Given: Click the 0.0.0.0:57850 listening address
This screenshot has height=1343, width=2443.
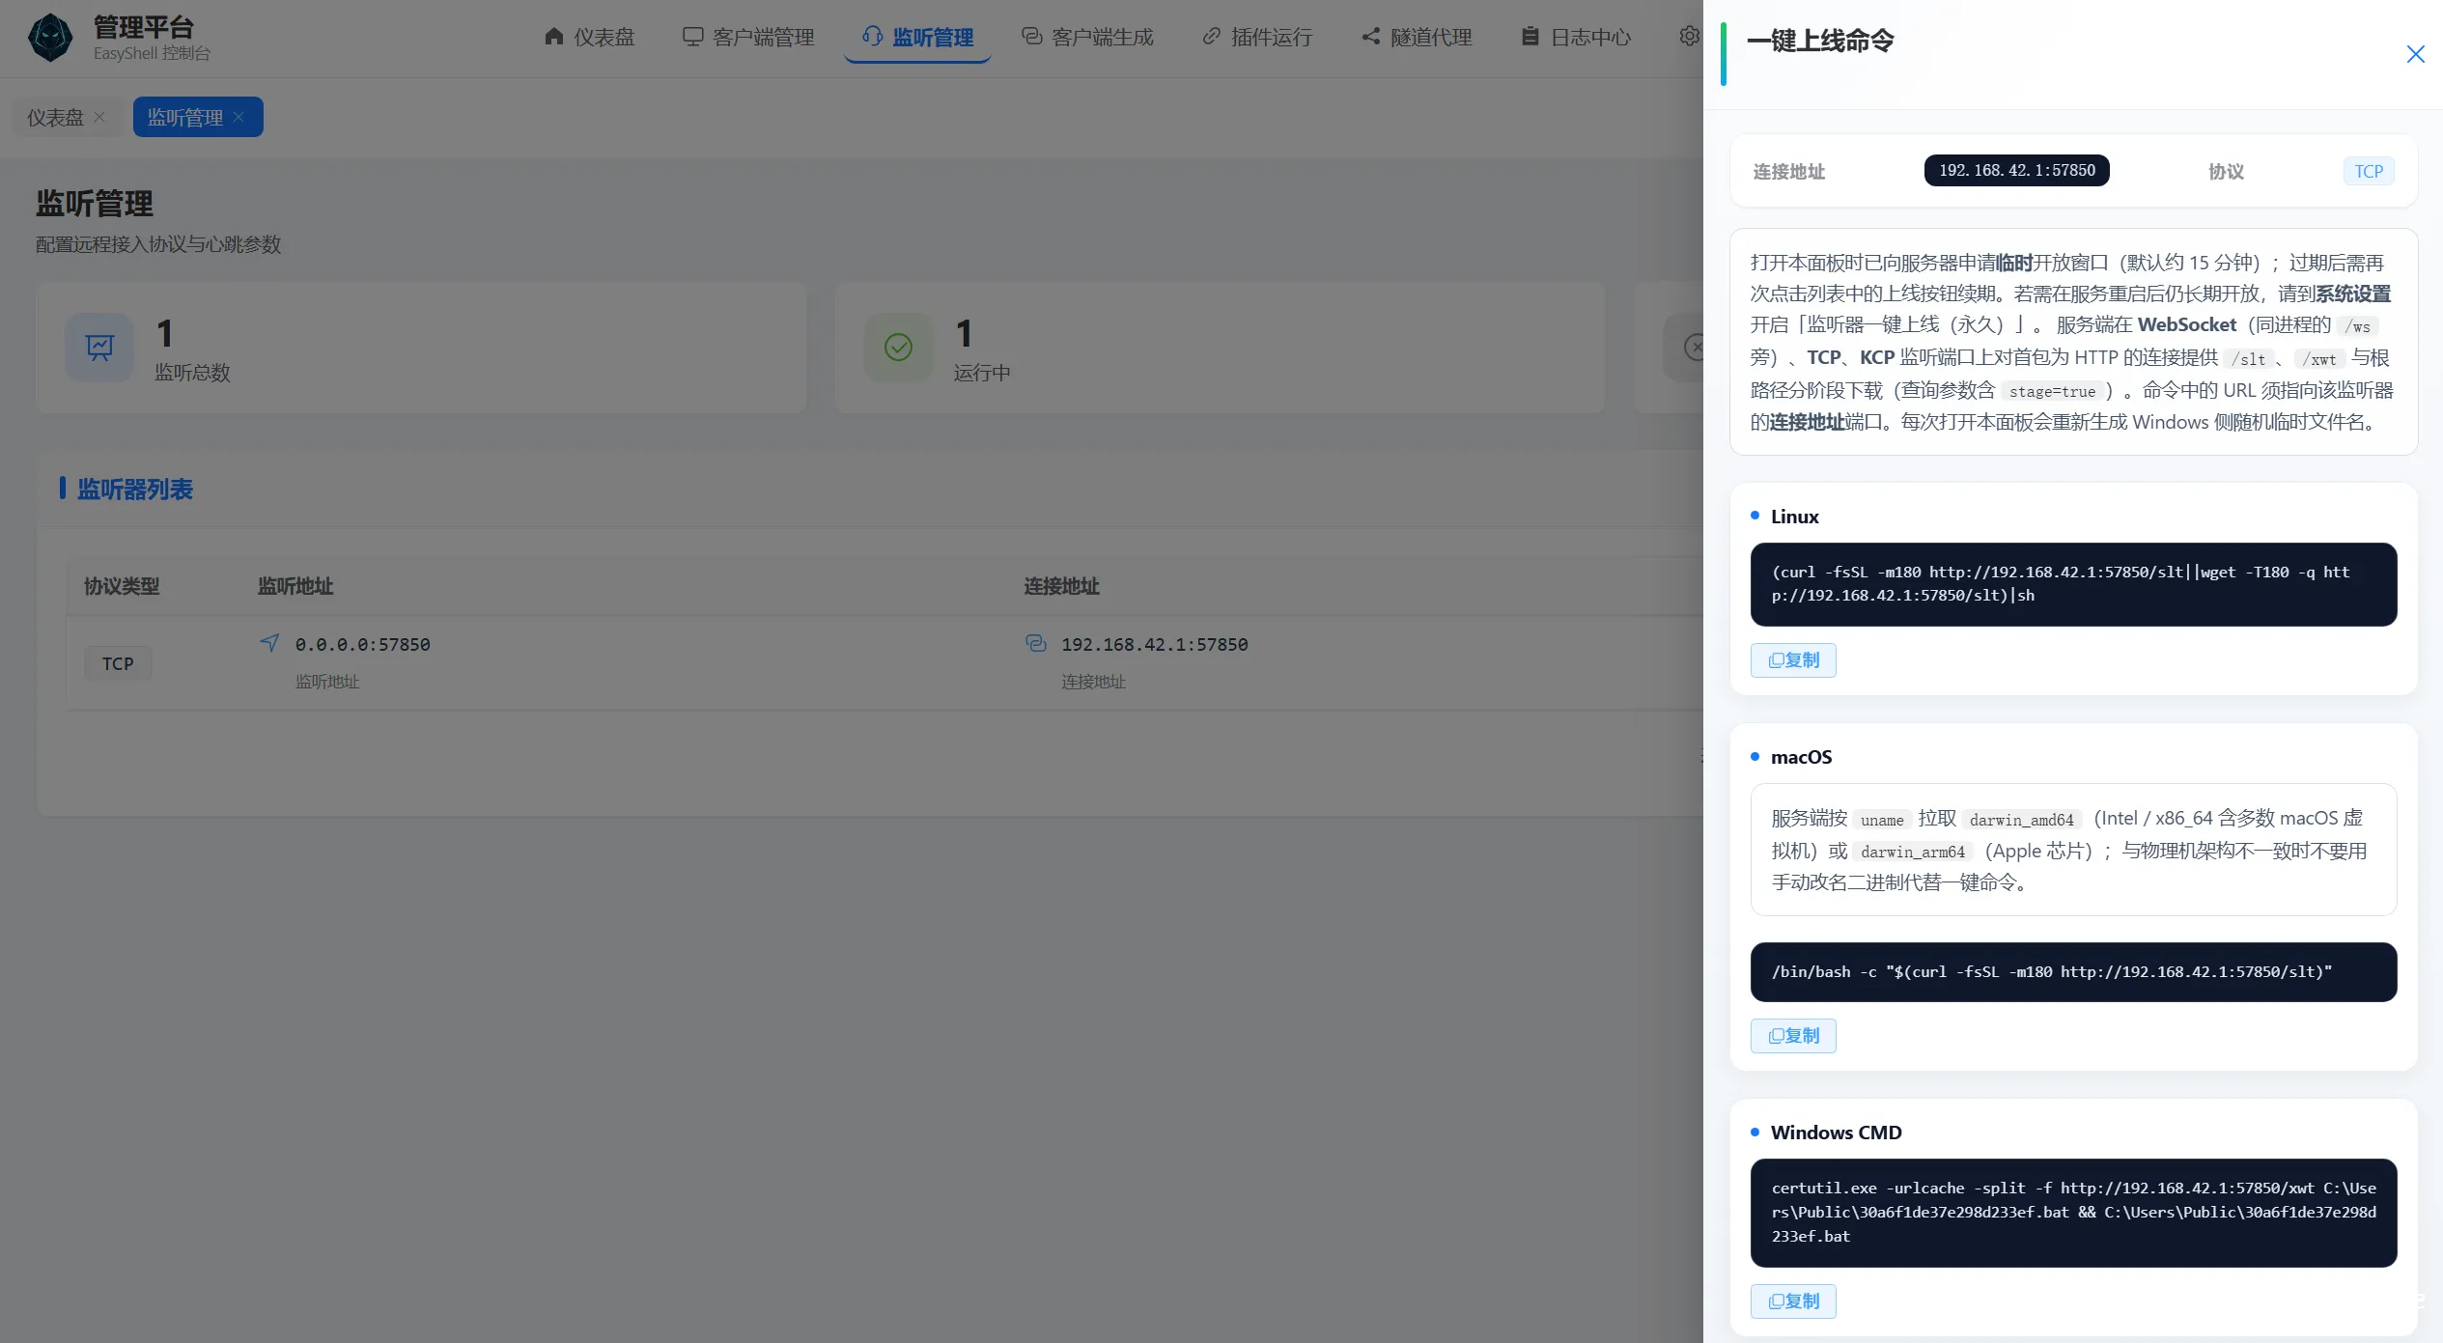Looking at the screenshot, I should point(363,644).
